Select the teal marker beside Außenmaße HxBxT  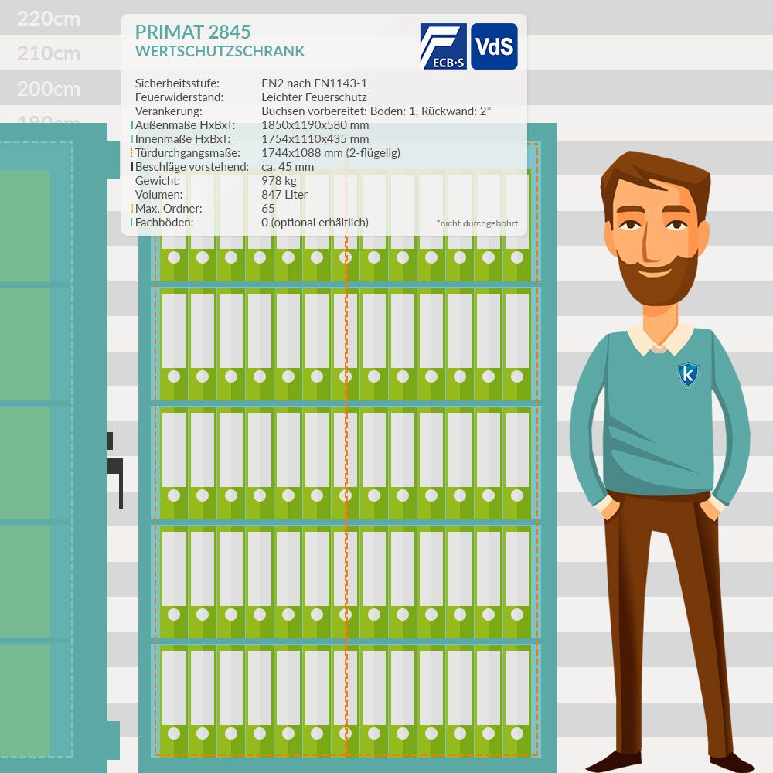click(132, 125)
